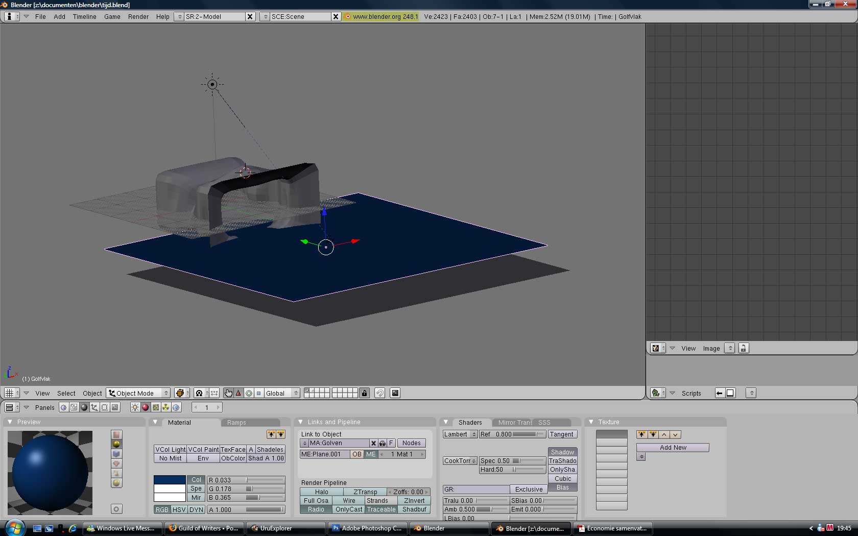Click the render preview image icon in 3D header

click(395, 393)
